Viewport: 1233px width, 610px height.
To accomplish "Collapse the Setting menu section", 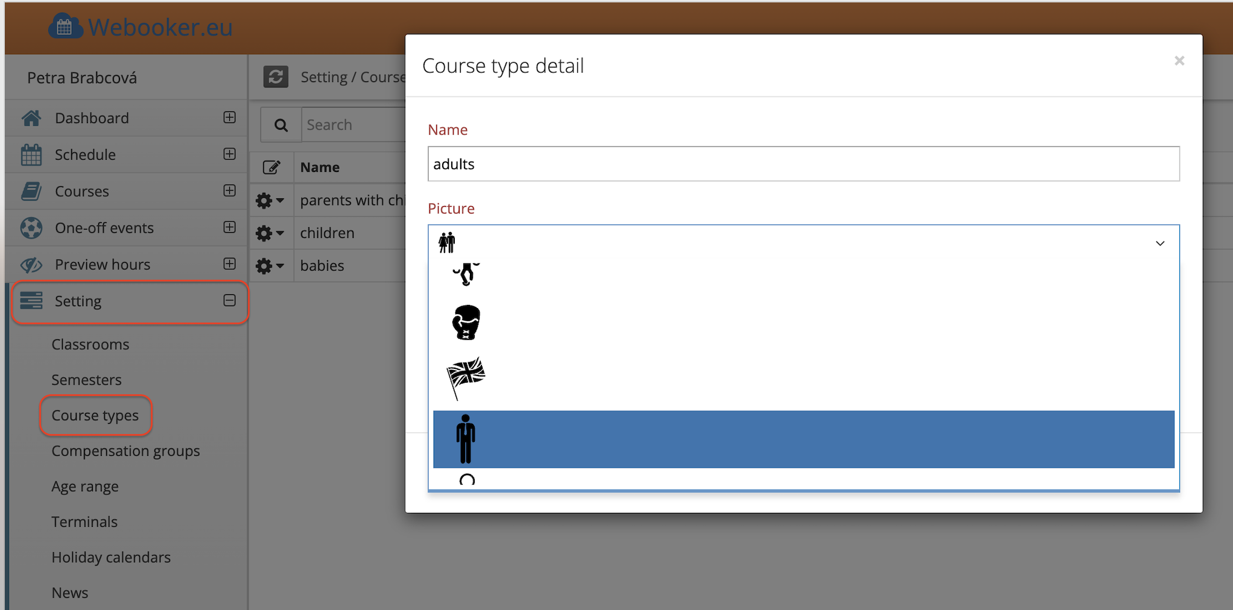I will coord(229,300).
